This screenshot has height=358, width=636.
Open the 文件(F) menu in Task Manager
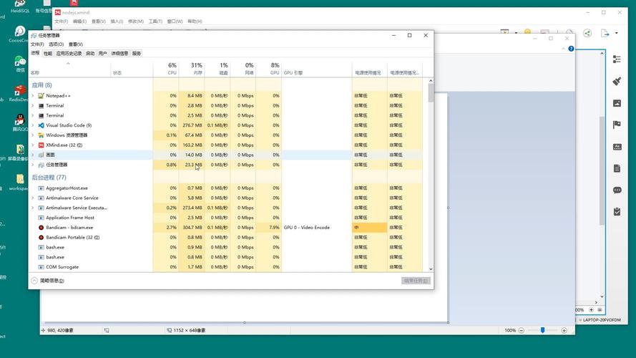[37, 44]
